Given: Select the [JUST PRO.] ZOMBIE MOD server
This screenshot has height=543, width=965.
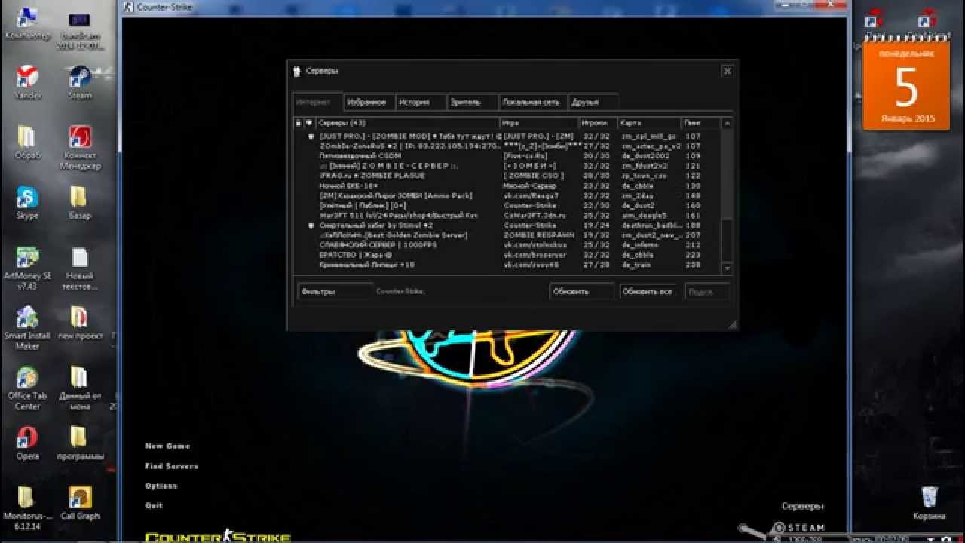Looking at the screenshot, I should click(x=507, y=137).
